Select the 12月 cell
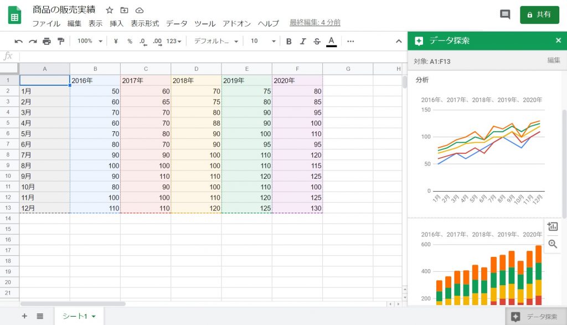 pos(44,208)
